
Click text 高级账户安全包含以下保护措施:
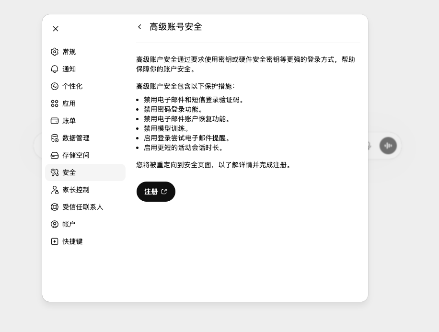[185, 86]
